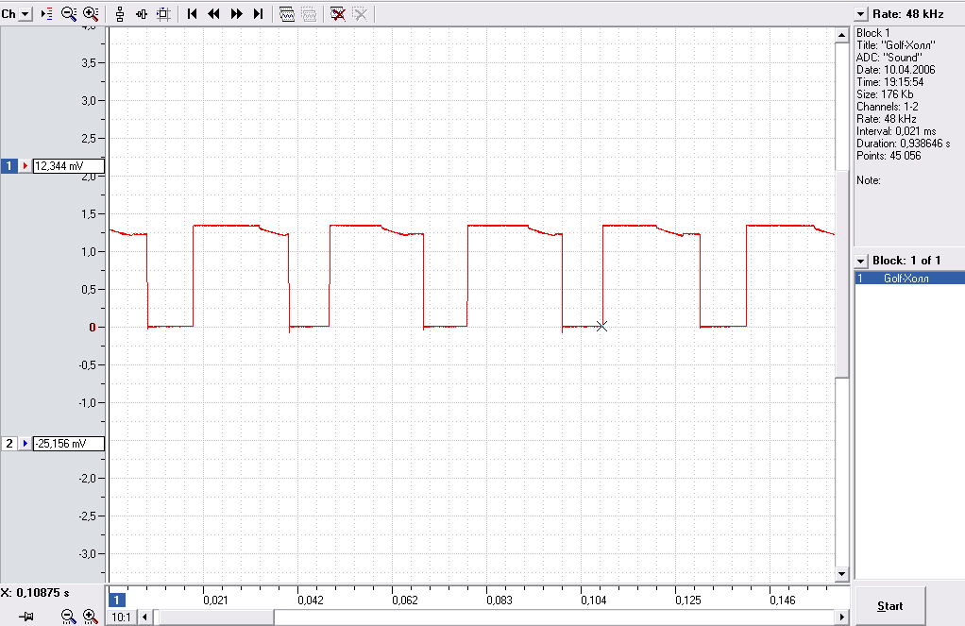Click the horizontal scrollbar left arrow

click(x=144, y=617)
